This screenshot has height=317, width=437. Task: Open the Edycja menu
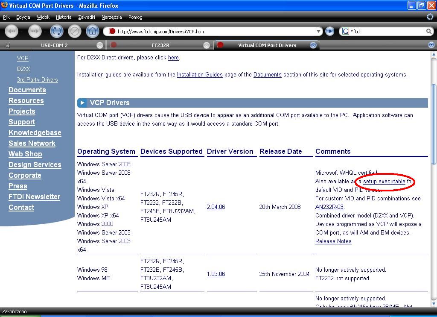(23, 17)
